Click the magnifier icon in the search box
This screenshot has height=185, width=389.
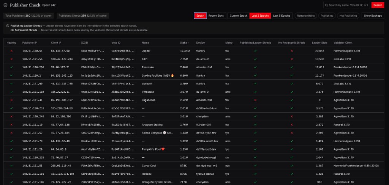[326, 5]
